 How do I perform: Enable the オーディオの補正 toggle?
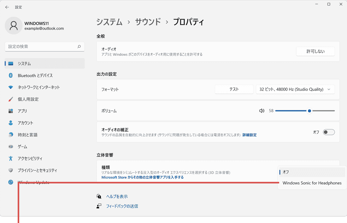point(328,132)
